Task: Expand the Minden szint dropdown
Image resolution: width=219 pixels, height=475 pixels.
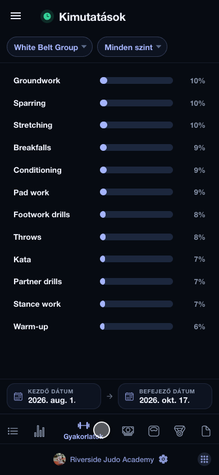Action: pos(132,47)
